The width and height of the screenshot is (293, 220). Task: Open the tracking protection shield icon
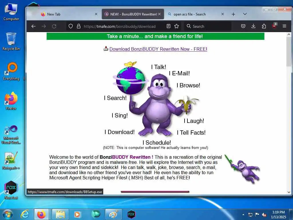(x=71, y=26)
